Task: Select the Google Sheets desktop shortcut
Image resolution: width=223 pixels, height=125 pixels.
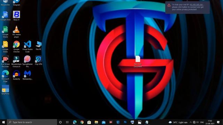Action: click(x=5, y=32)
